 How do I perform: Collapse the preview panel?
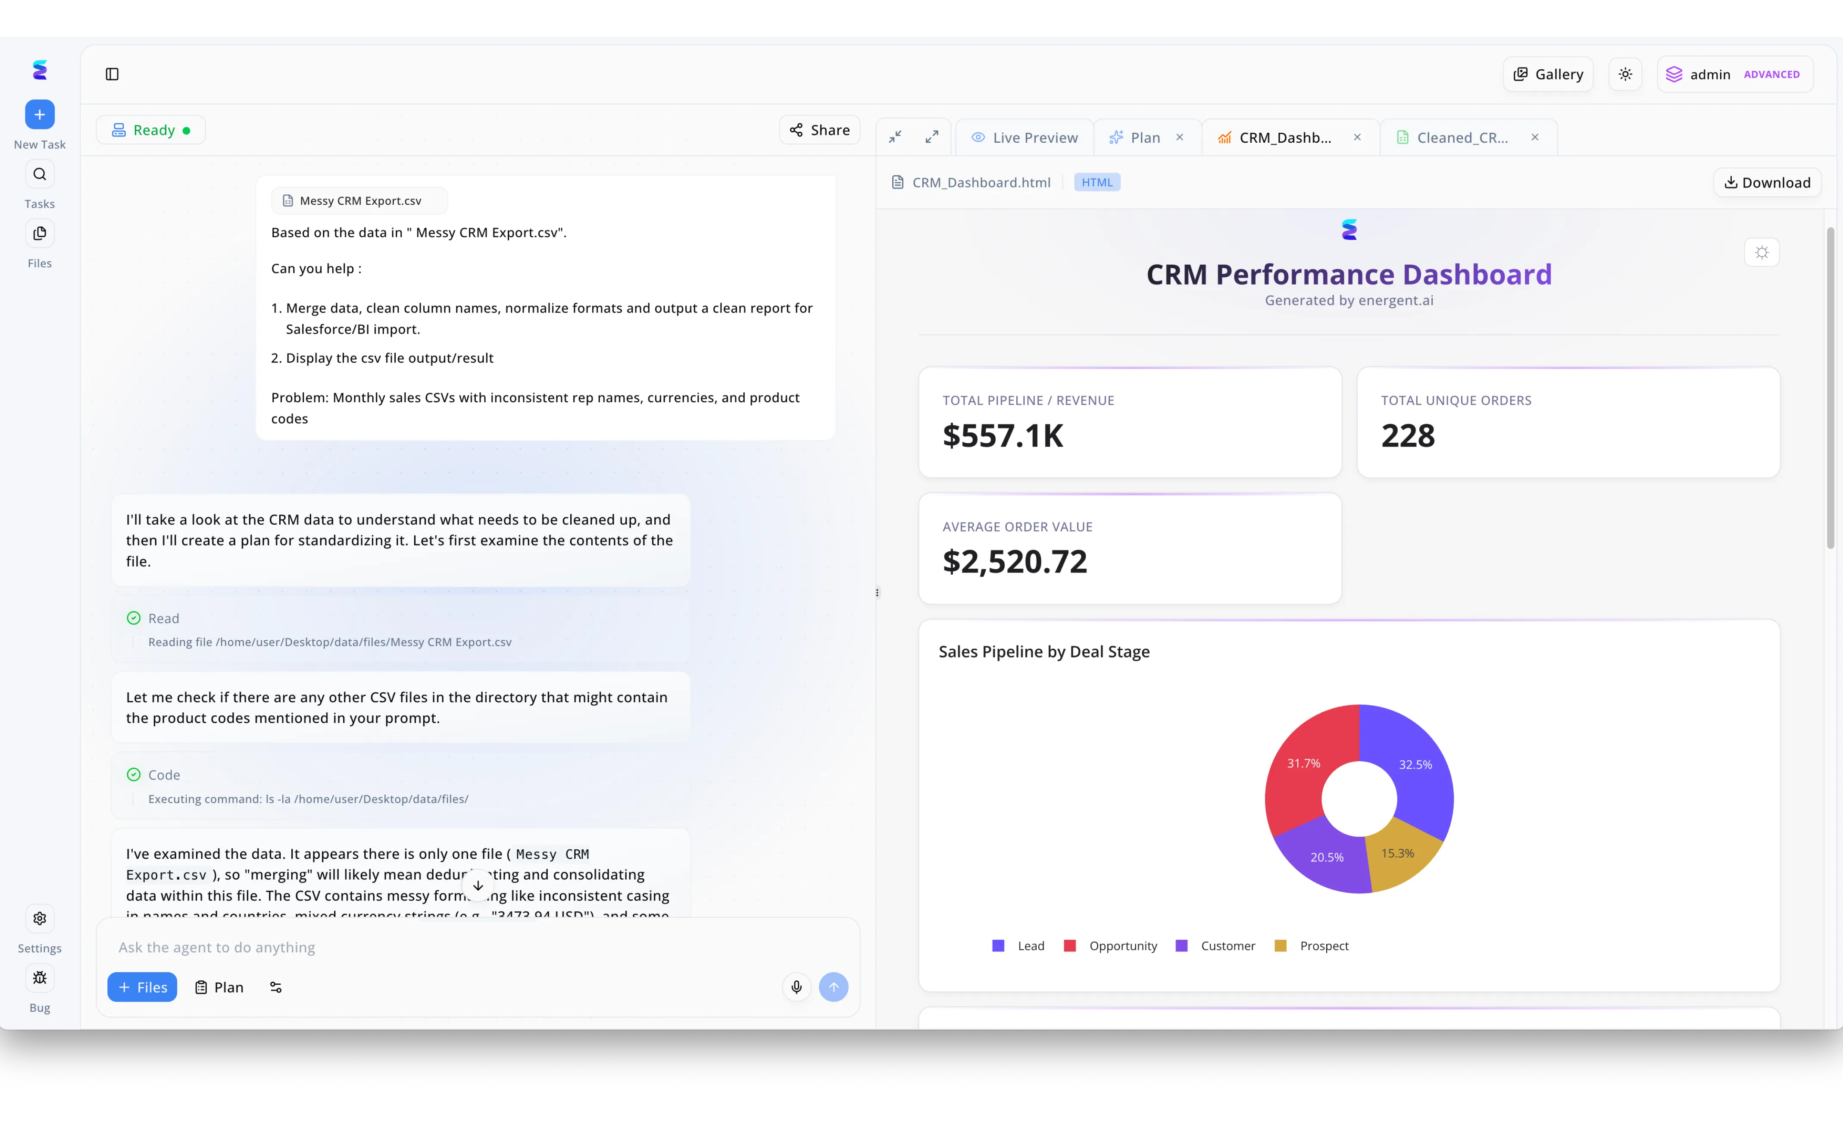894,136
